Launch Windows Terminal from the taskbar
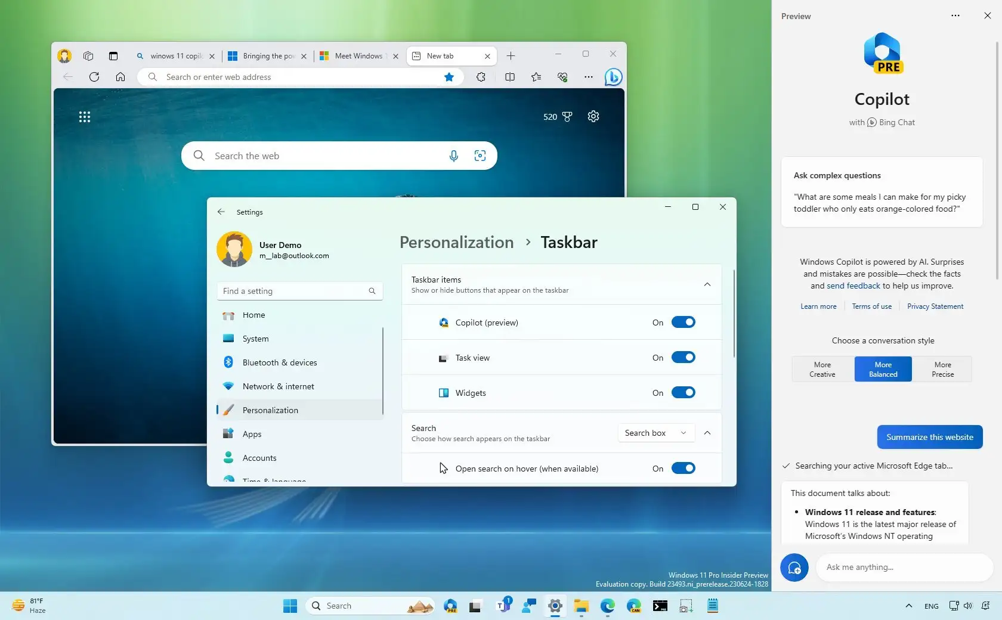 coord(660,605)
